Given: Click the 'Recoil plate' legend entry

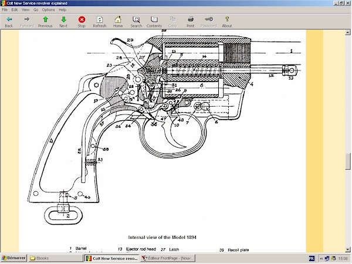Looking at the screenshot, I should click(238, 250).
